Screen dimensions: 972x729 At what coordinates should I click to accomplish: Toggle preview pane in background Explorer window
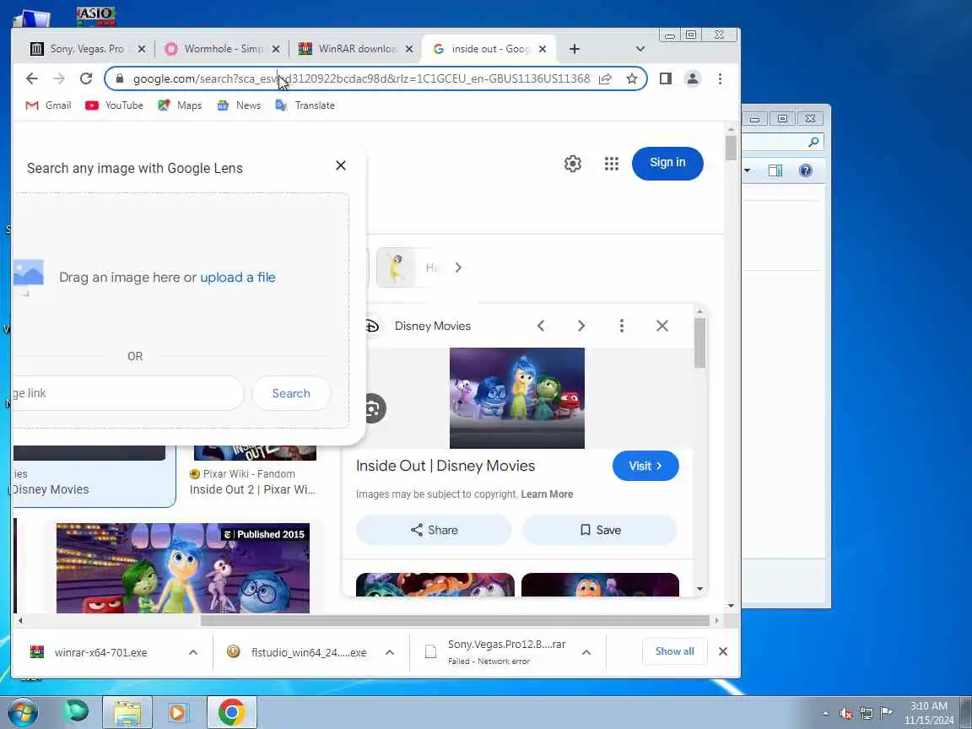(775, 170)
